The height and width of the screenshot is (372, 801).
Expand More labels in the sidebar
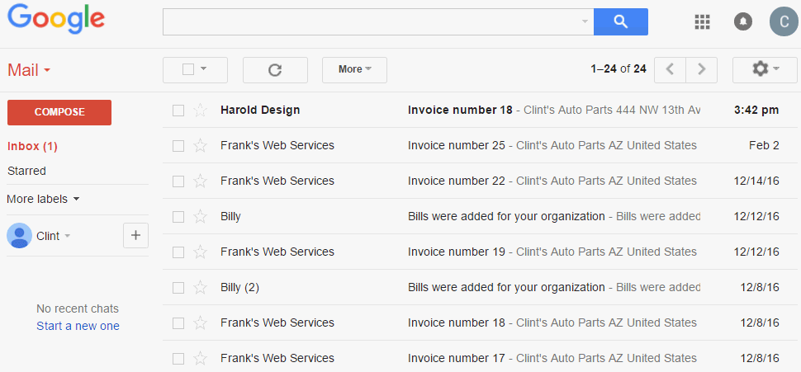(43, 199)
